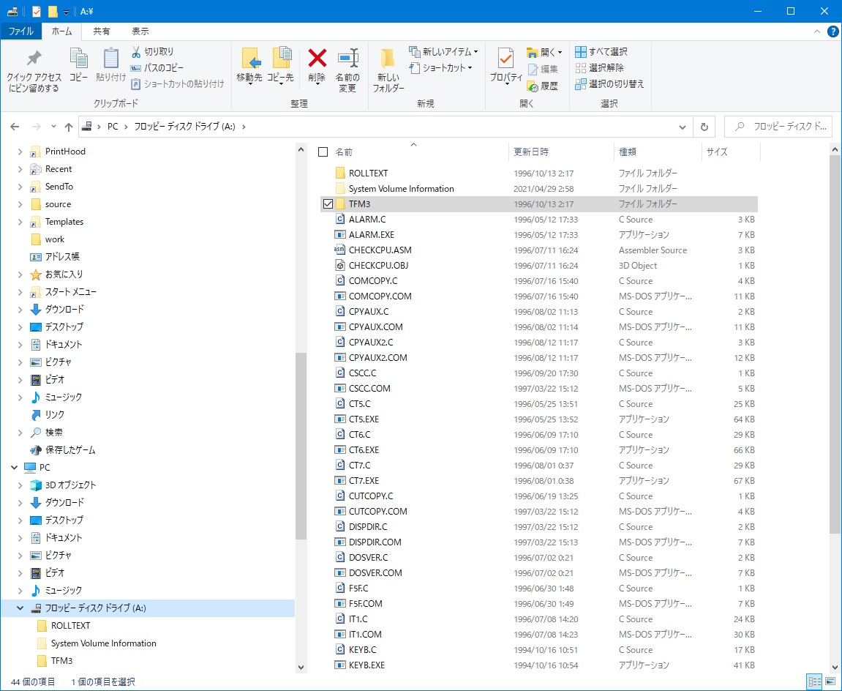The image size is (842, 691).
Task: Select CT7.EXE in file list
Action: [x=364, y=481]
